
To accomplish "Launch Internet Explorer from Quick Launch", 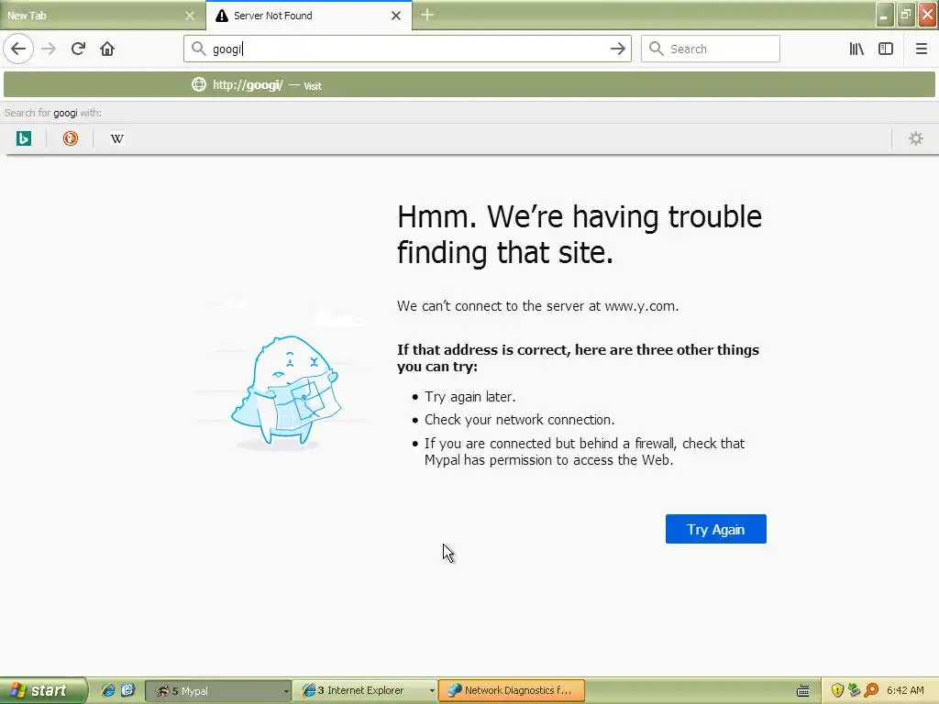I will coord(108,690).
